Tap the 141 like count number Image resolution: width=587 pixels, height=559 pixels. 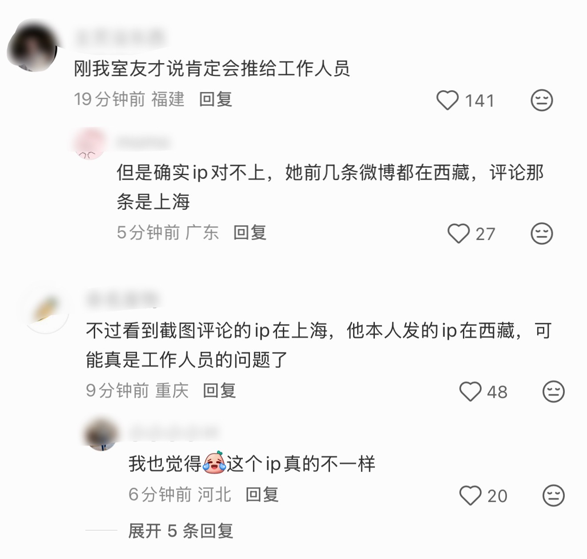(x=480, y=101)
